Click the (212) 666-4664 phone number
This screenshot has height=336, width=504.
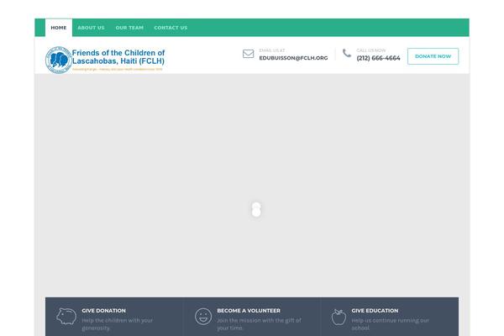tap(378, 58)
